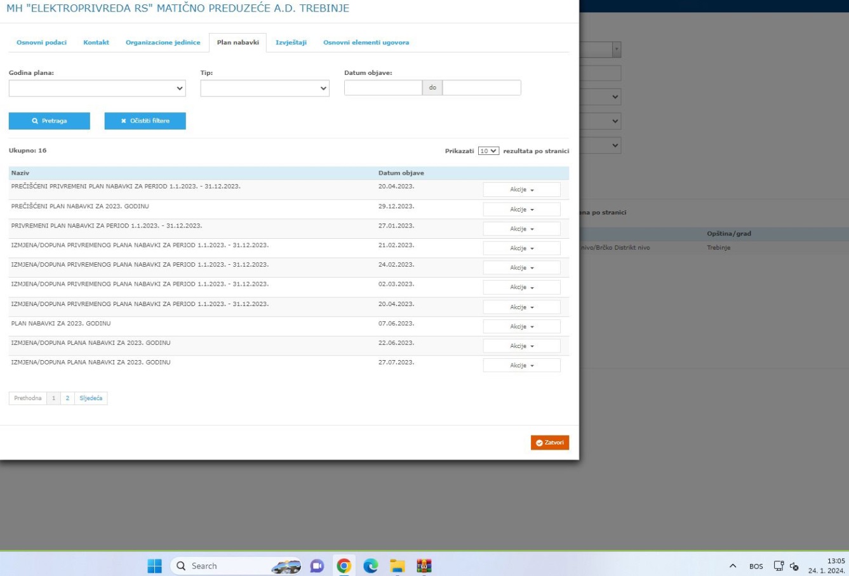Image resolution: width=849 pixels, height=576 pixels.
Task: Open the purple chat app in taskbar
Action: (x=317, y=566)
